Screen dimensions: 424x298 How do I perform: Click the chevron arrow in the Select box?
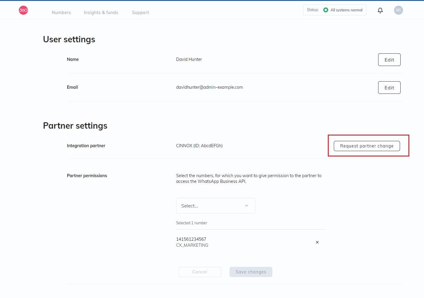click(247, 206)
